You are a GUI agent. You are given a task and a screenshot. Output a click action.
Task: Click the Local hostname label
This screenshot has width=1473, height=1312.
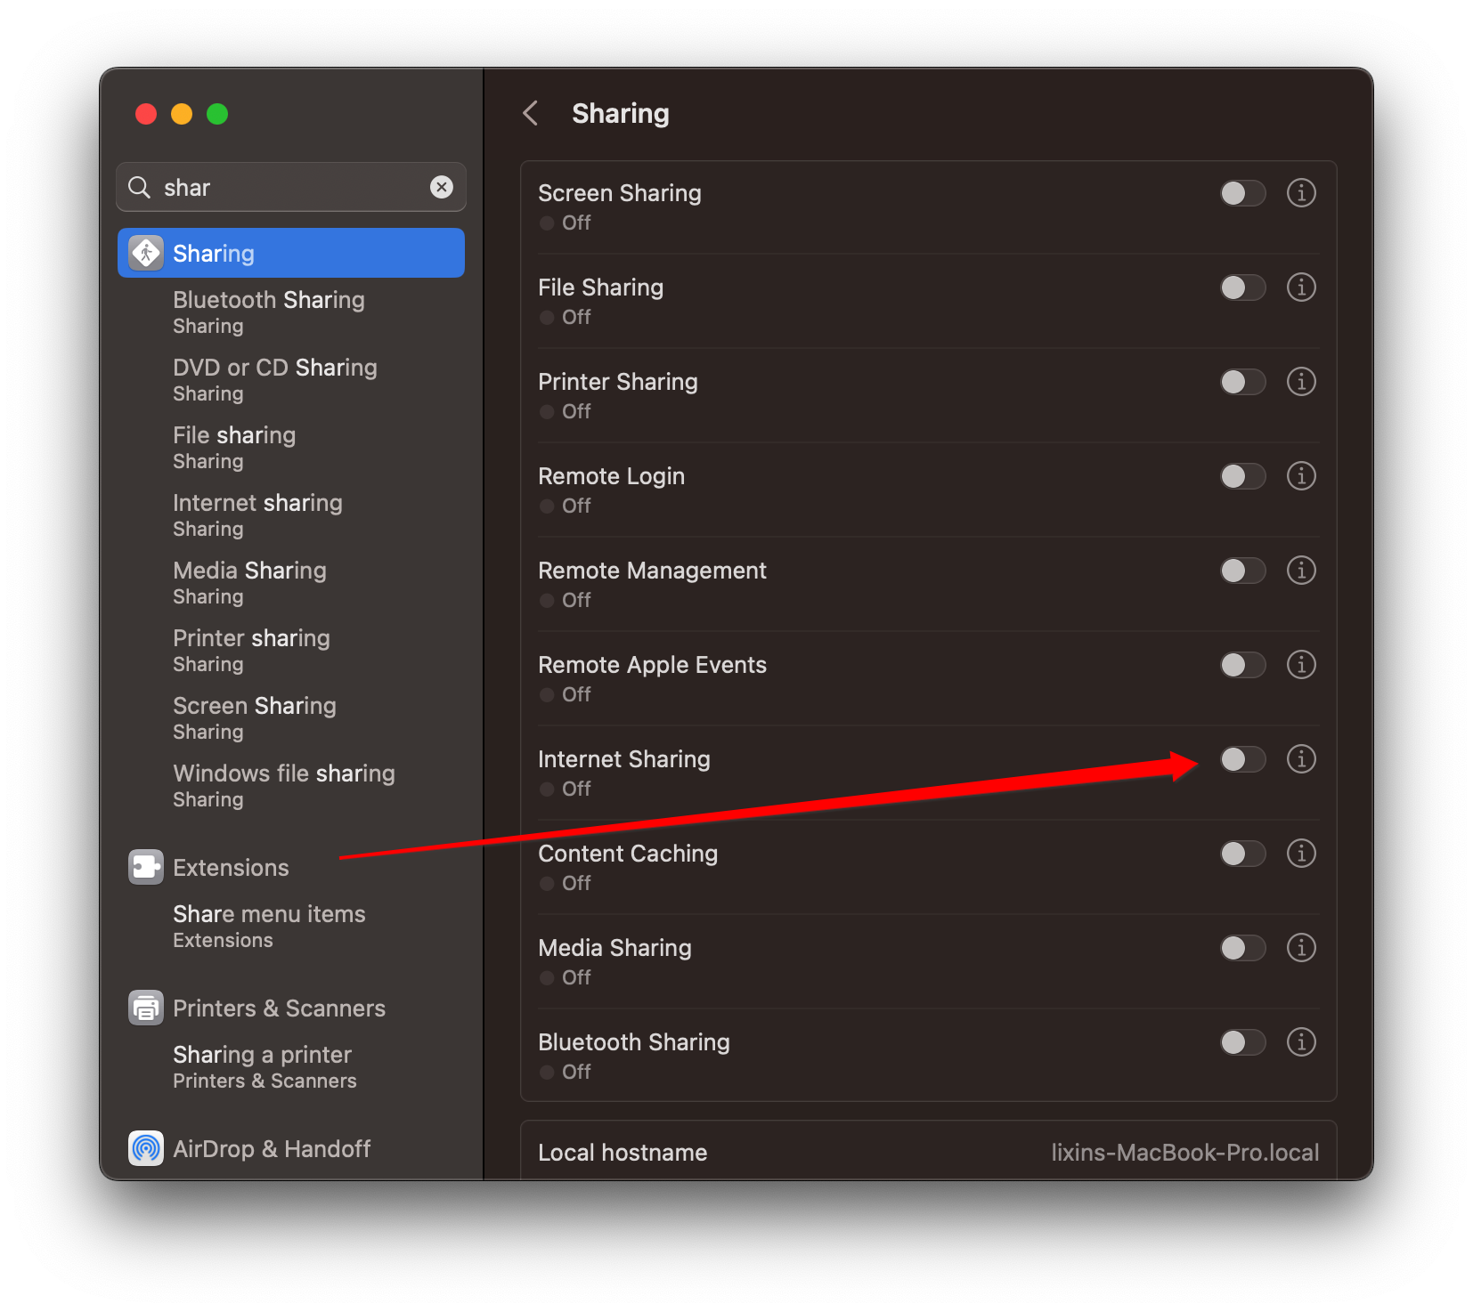coord(623,1152)
